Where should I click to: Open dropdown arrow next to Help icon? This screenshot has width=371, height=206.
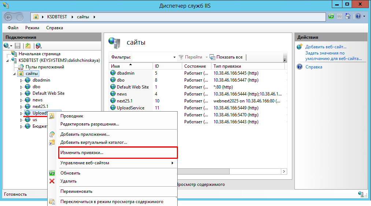(364, 16)
